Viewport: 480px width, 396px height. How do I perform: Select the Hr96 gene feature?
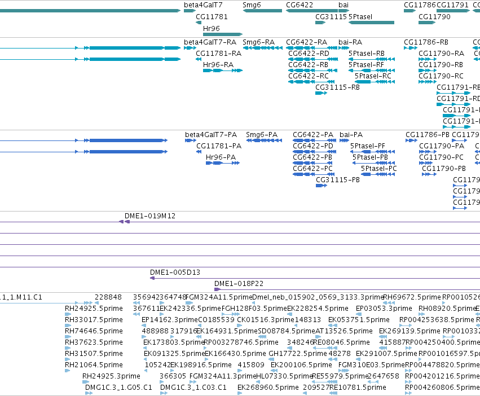click(x=223, y=34)
